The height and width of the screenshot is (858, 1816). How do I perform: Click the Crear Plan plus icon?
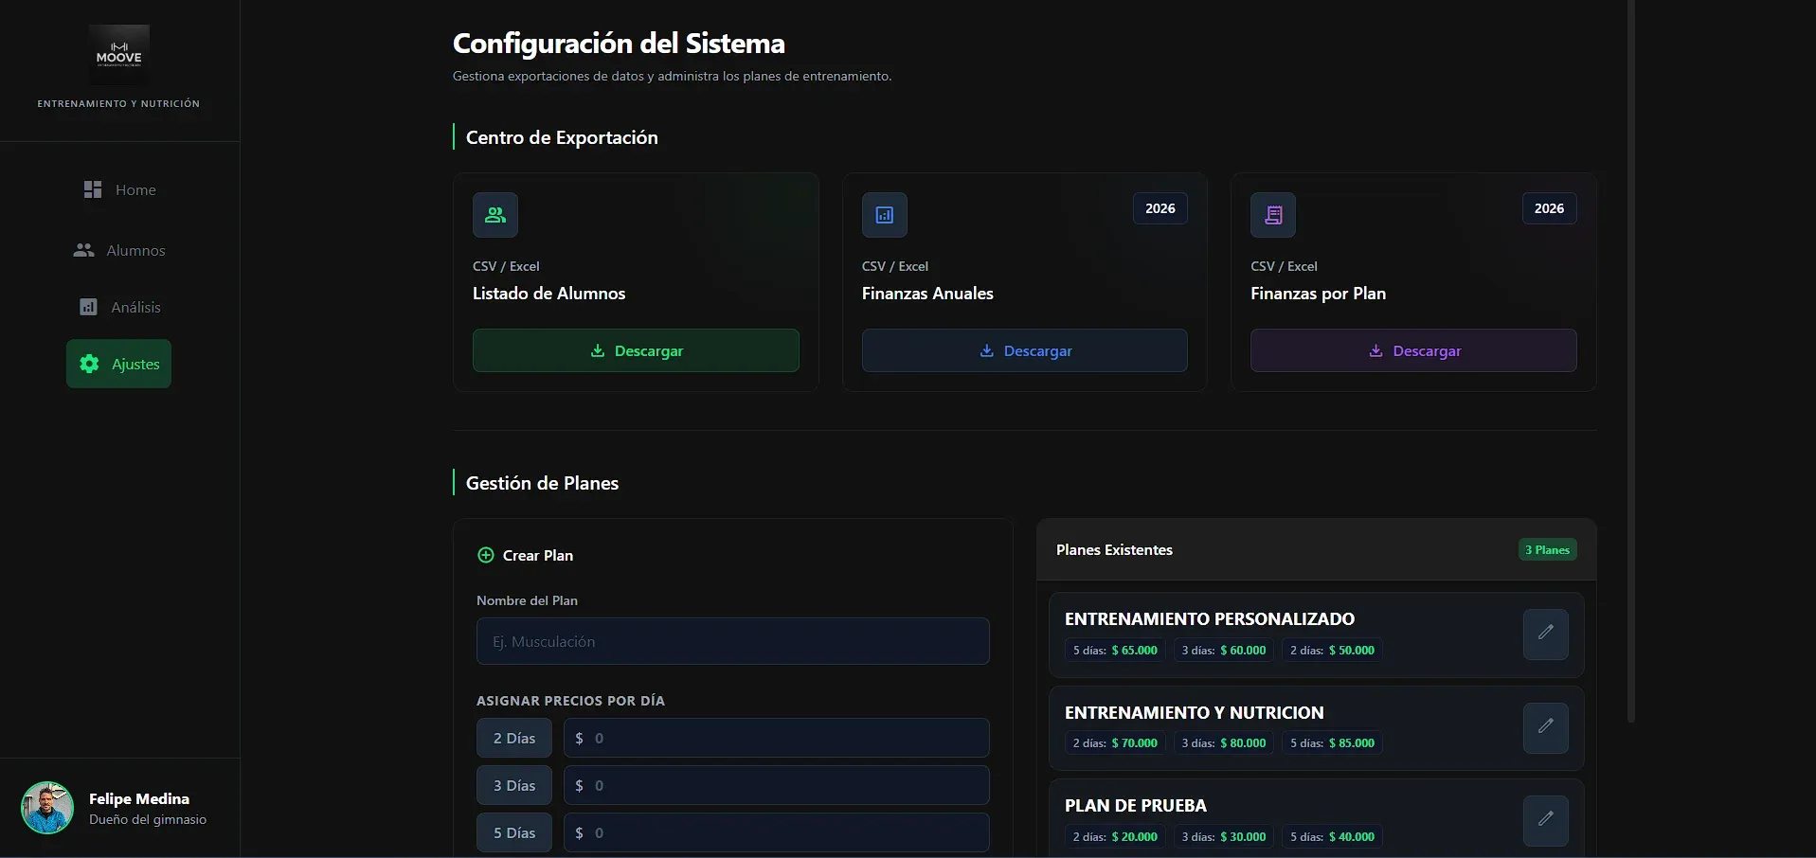[486, 555]
